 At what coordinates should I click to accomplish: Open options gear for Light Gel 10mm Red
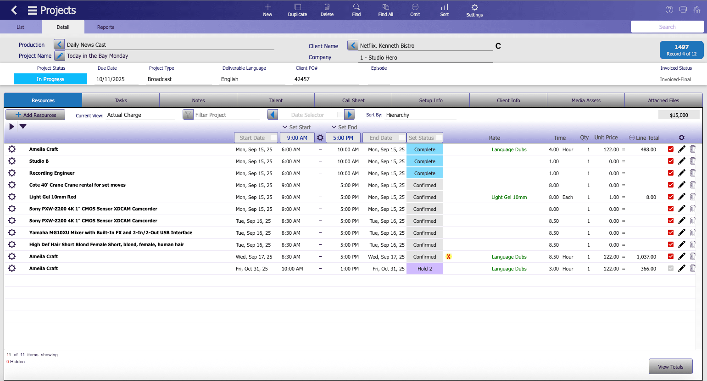[x=12, y=197]
